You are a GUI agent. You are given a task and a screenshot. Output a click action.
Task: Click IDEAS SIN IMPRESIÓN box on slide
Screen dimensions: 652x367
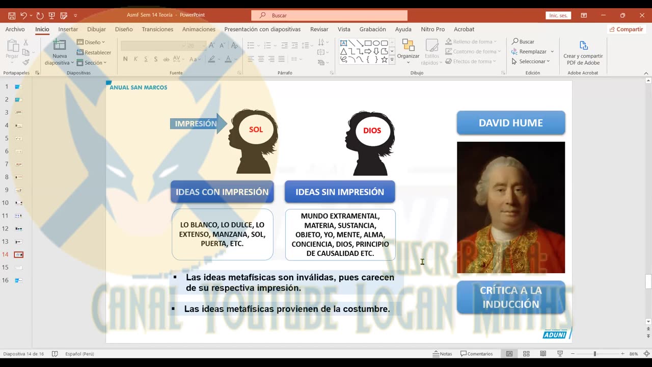point(340,192)
